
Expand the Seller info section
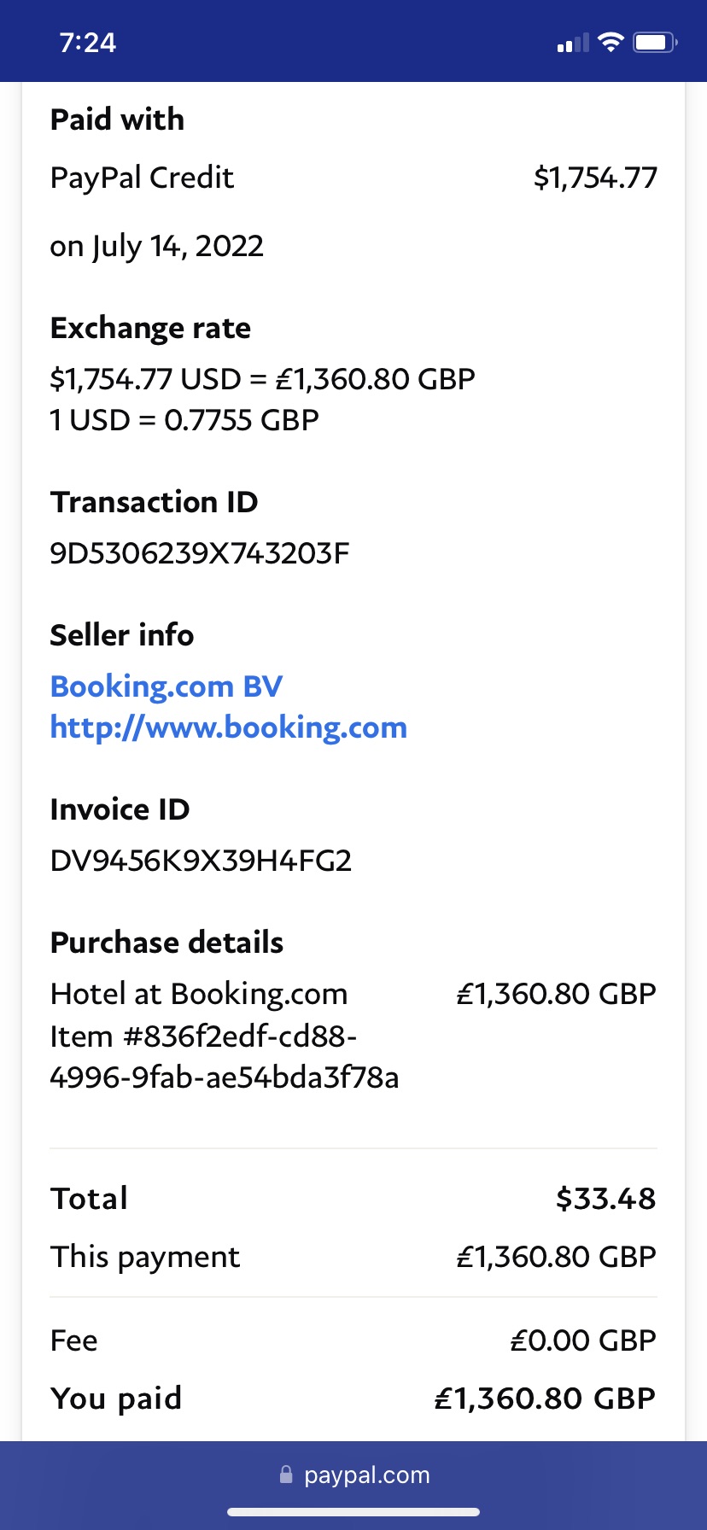tap(122, 635)
